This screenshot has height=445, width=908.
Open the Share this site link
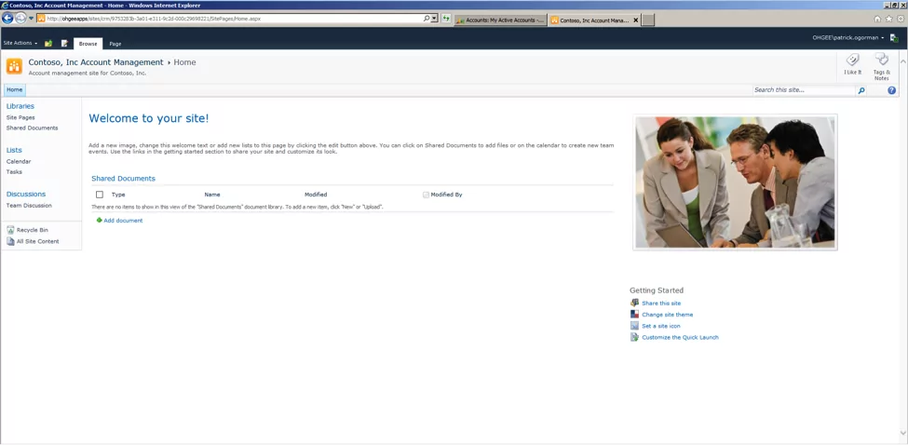(661, 303)
